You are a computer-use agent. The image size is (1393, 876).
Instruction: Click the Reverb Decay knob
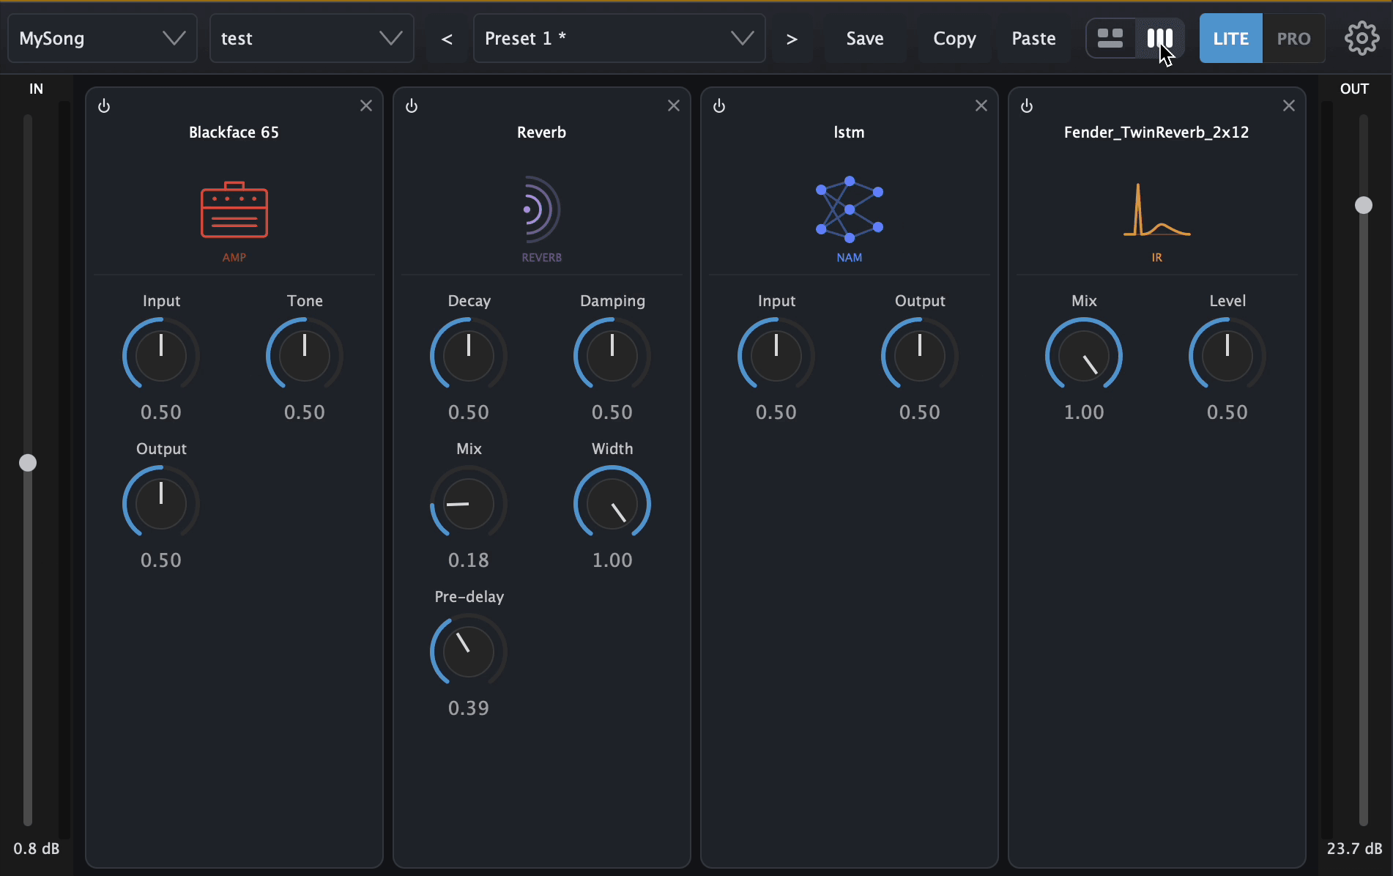(x=469, y=355)
